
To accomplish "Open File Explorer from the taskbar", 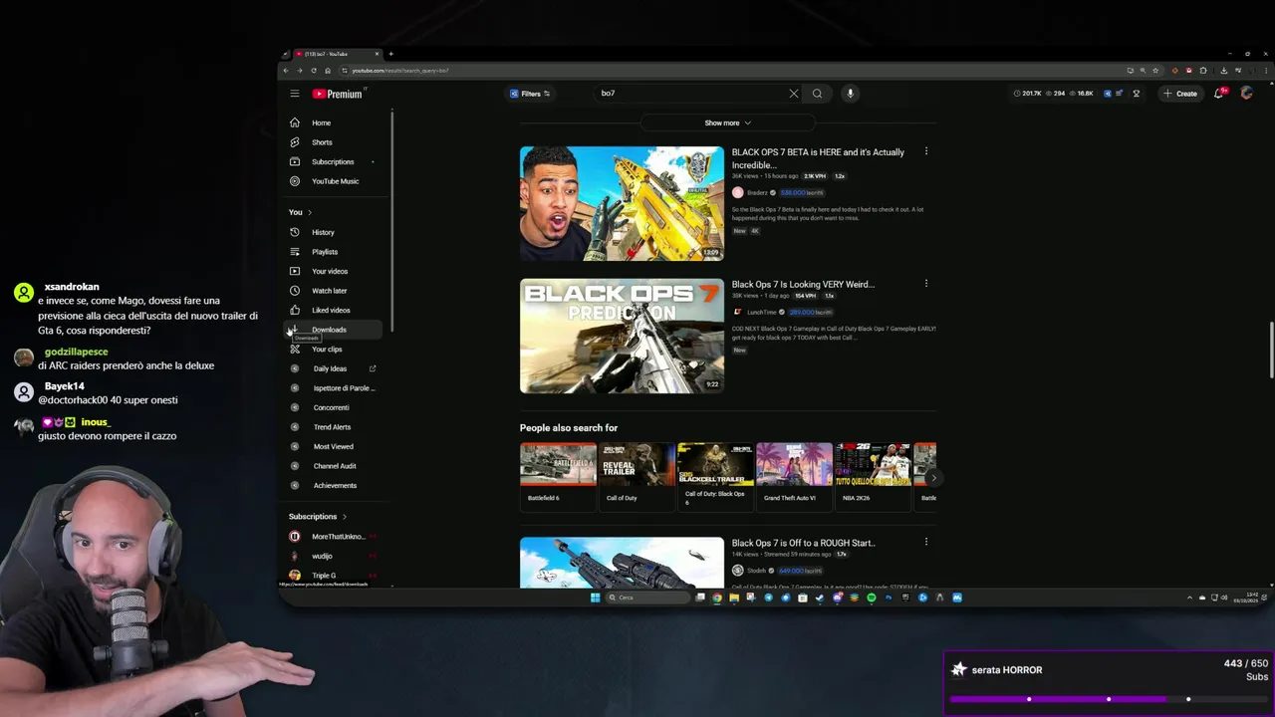I will coord(734,597).
